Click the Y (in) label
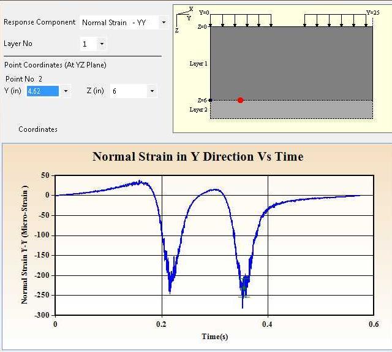Screen dimensions: 392x352 click(13, 91)
